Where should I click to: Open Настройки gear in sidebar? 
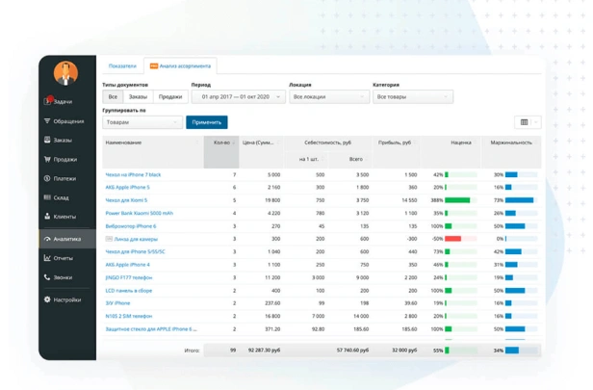(47, 299)
